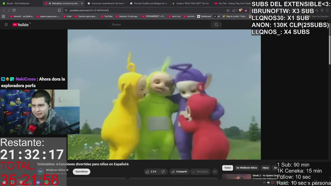Focus the Buscar search field
This screenshot has width=331, height=186.
160,25
